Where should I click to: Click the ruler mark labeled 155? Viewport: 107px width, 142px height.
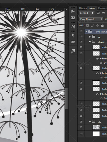point(8,9)
